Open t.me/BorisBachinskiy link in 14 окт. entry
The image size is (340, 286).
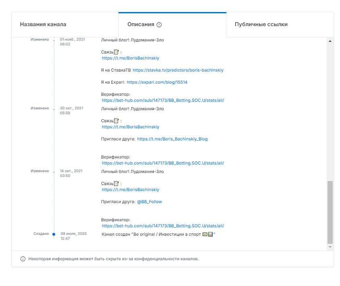tap(131, 189)
